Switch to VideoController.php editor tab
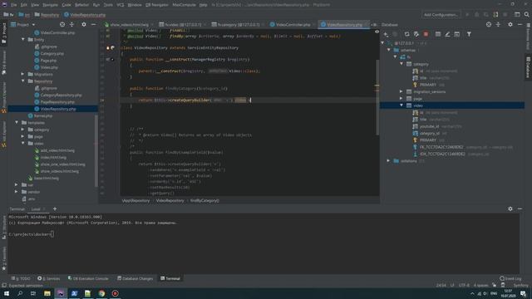The height and width of the screenshot is (299, 532). click(x=293, y=24)
